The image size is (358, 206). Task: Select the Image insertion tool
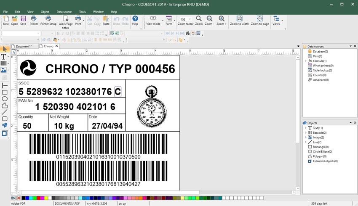coord(4,70)
